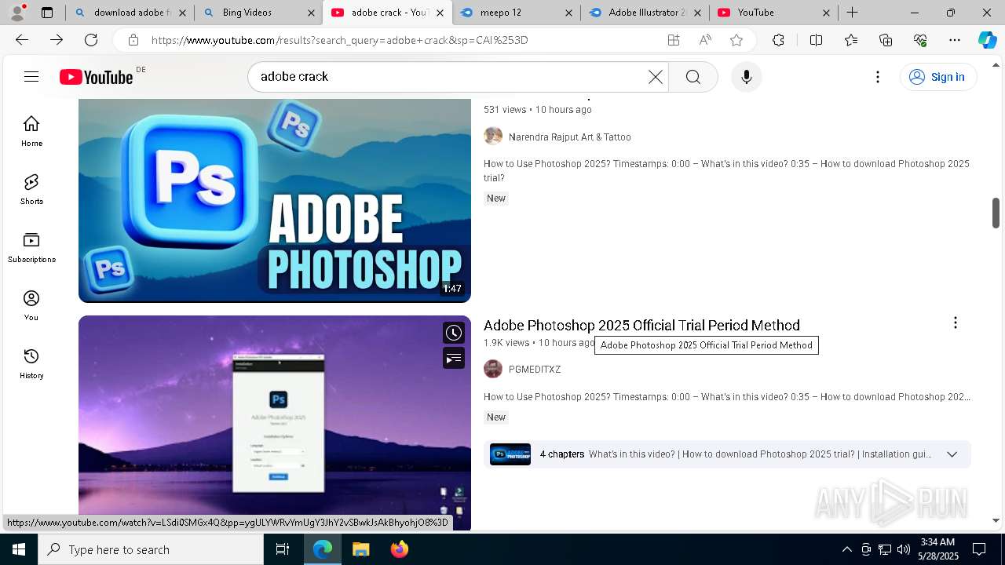Go to Home in sidebar
This screenshot has width=1005, height=565.
[31, 131]
